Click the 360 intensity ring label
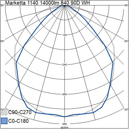This screenshot has height=129, width=129. click(64, 94)
